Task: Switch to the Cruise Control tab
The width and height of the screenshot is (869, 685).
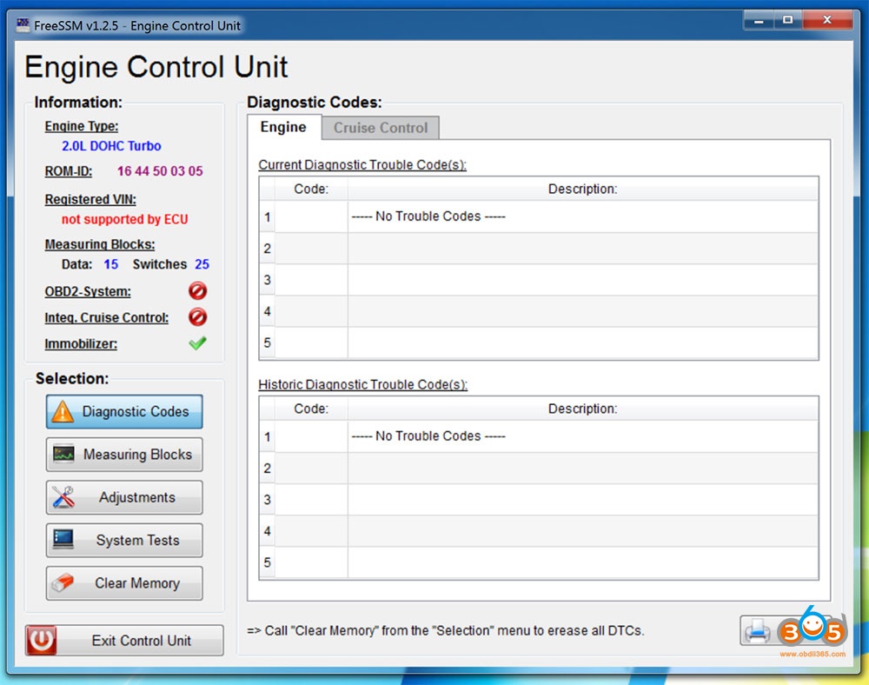Action: pyautogui.click(x=381, y=128)
